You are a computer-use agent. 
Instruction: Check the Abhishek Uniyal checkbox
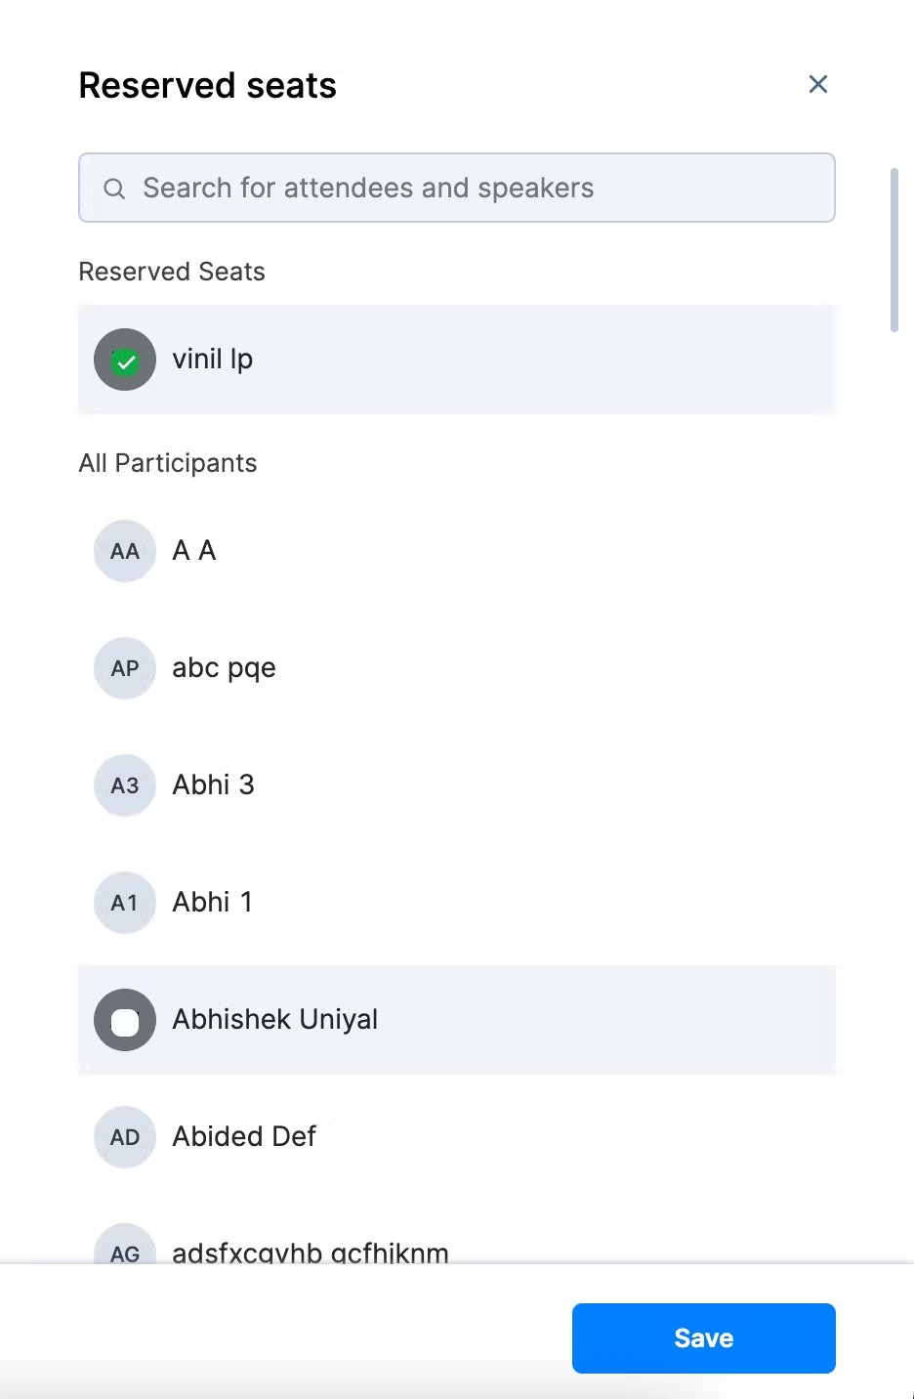coord(125,1021)
